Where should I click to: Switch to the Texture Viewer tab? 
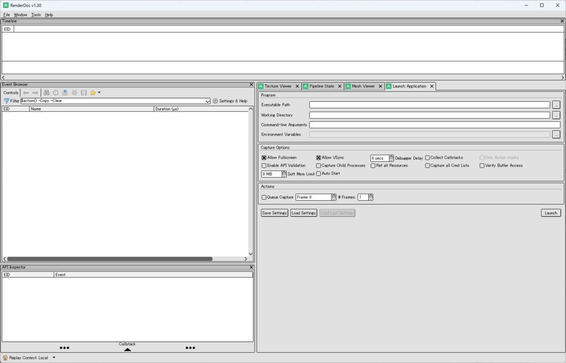point(278,86)
